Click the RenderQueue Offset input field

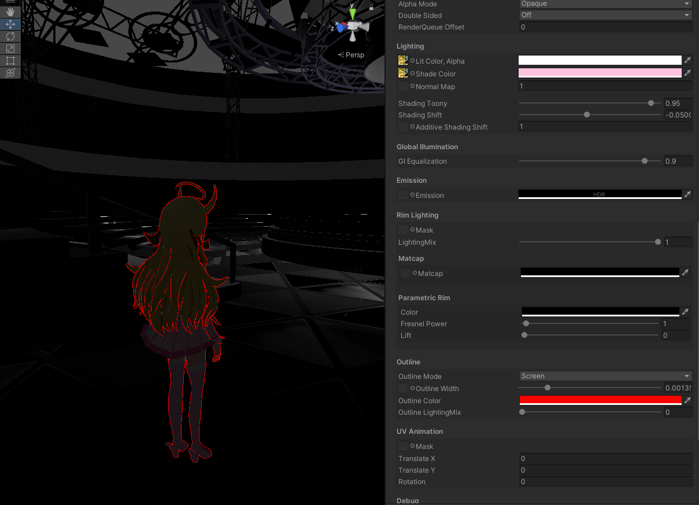pos(605,27)
